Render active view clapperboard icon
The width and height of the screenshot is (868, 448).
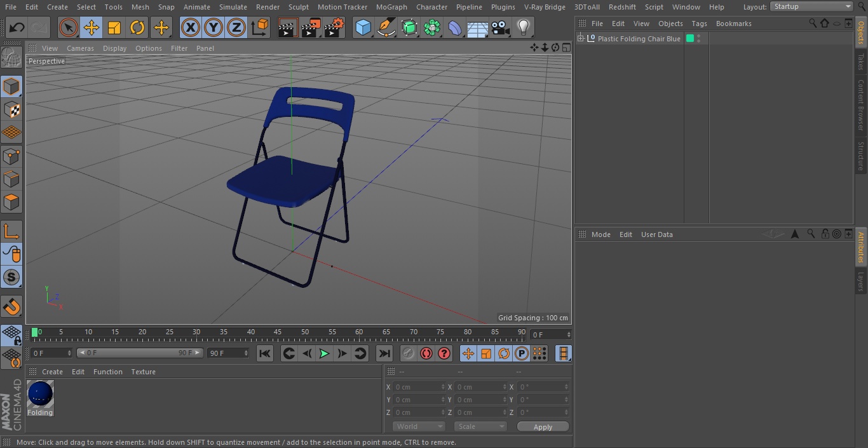tap(288, 27)
